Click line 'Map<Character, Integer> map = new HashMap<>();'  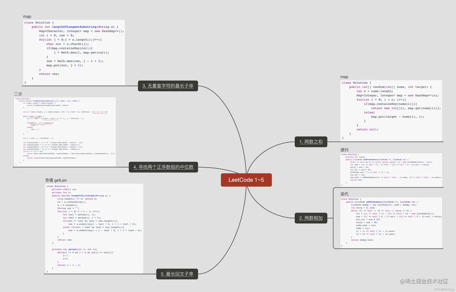click(81, 31)
